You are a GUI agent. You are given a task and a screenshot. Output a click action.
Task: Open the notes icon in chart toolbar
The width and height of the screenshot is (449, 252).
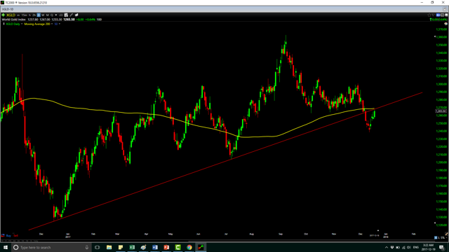pos(66,15)
